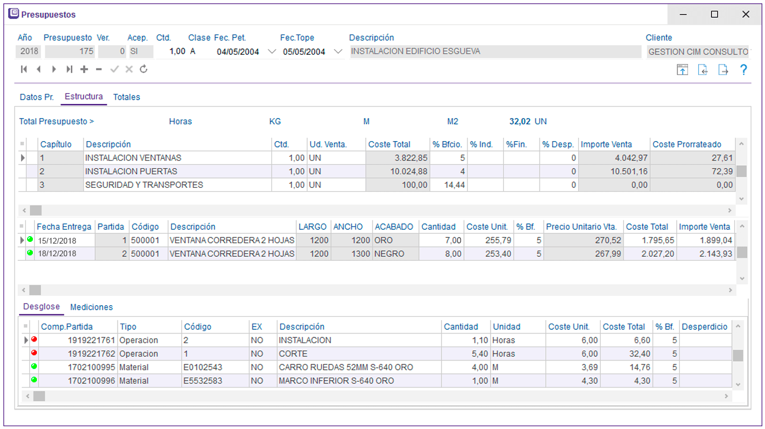Click the upload/print window icon
The image size is (765, 429).
[683, 70]
